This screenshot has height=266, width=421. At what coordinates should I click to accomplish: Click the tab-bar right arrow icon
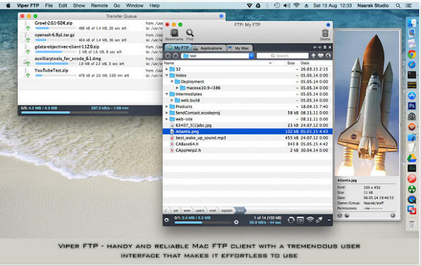320,47
